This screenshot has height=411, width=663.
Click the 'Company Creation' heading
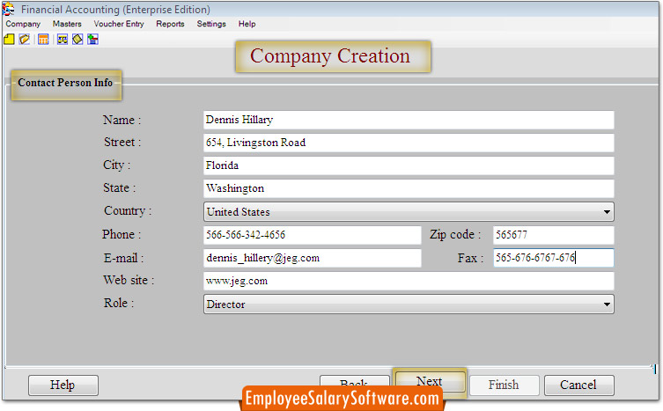pos(330,56)
